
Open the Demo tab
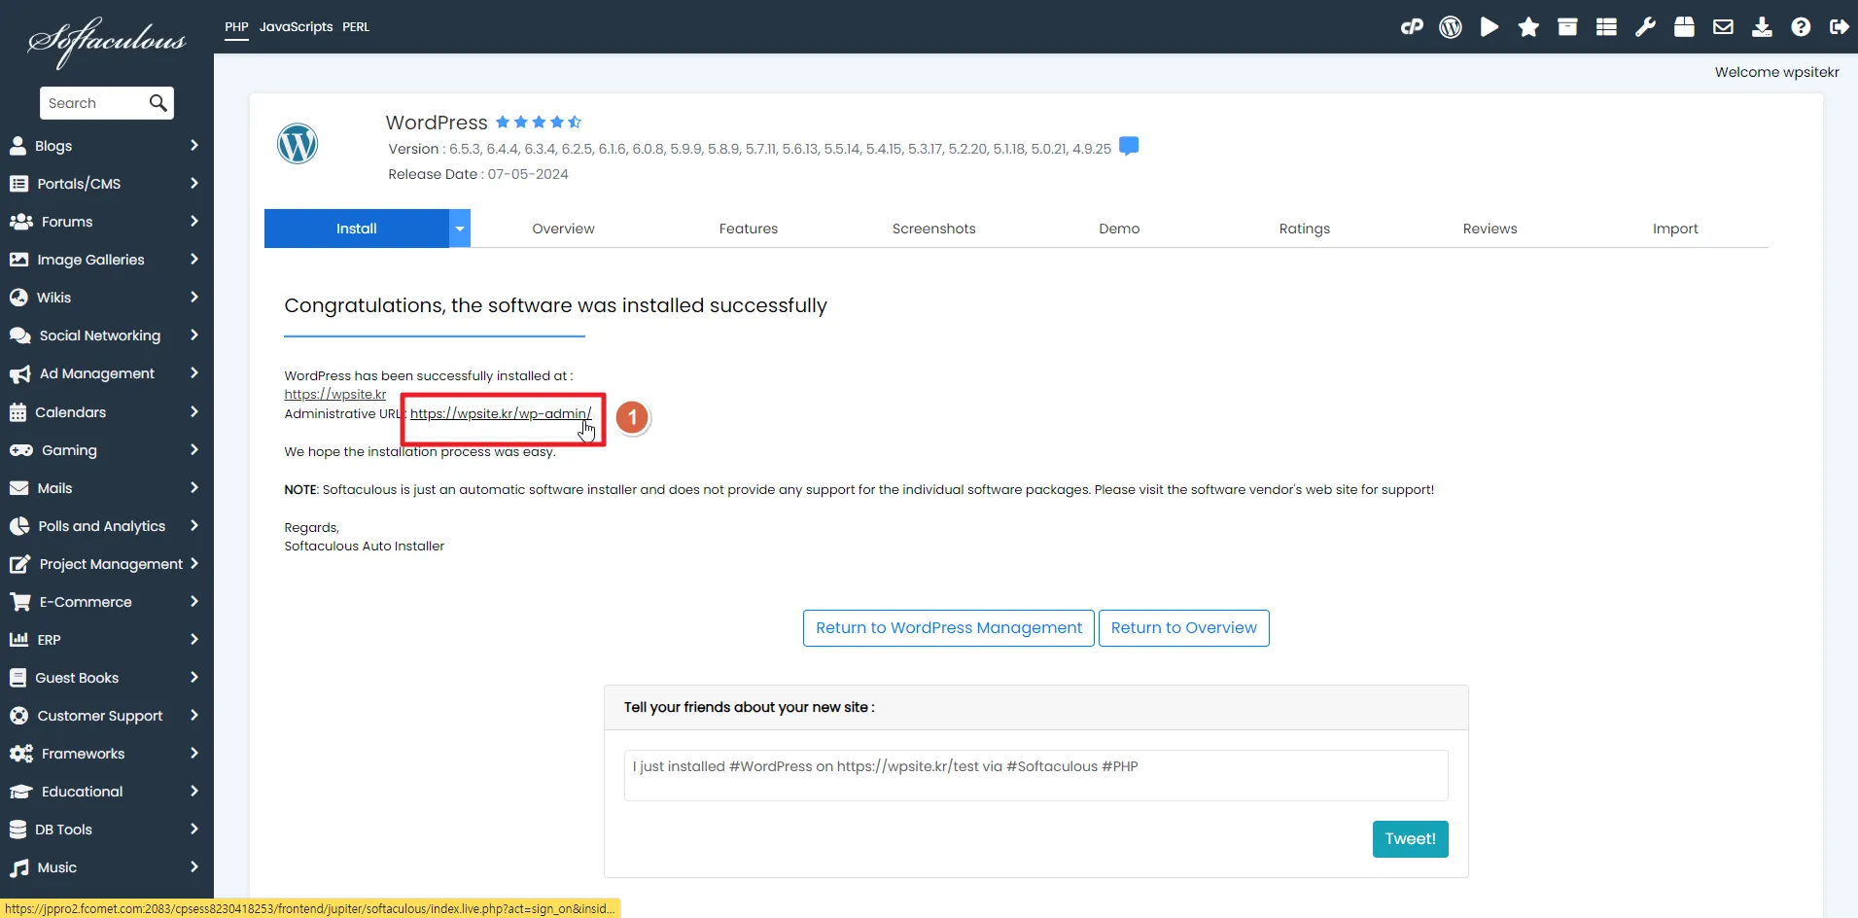point(1119,229)
